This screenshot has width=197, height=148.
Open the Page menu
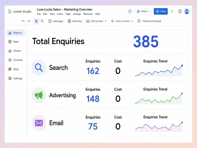point(68,14)
